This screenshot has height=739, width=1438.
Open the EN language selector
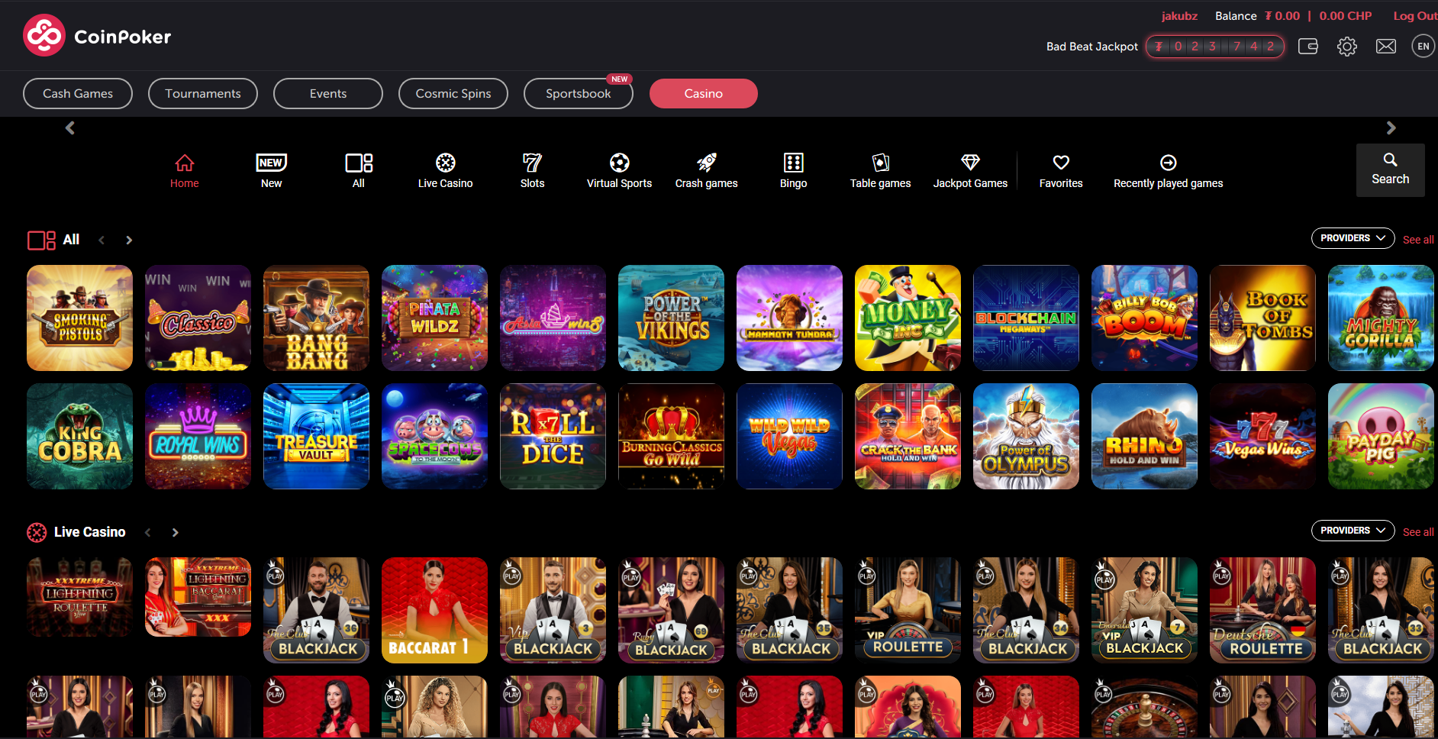pyautogui.click(x=1423, y=47)
